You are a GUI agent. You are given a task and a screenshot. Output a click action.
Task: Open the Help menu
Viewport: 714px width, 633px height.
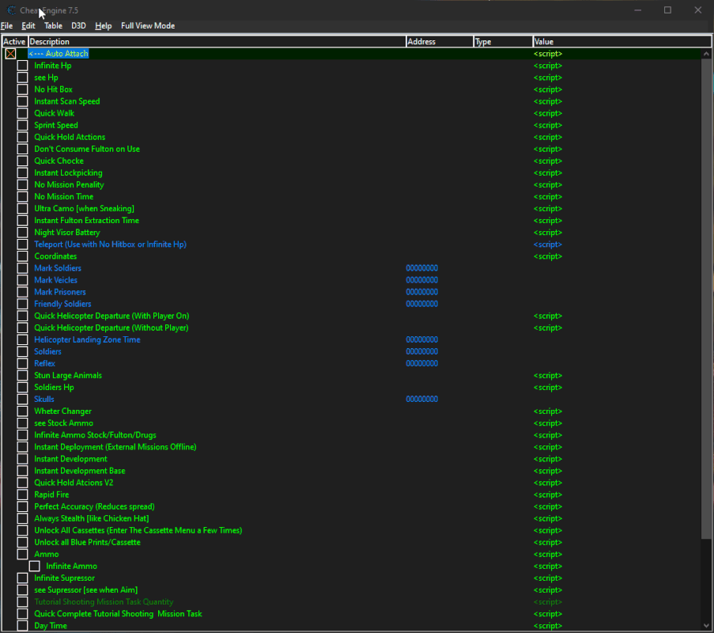click(x=104, y=26)
